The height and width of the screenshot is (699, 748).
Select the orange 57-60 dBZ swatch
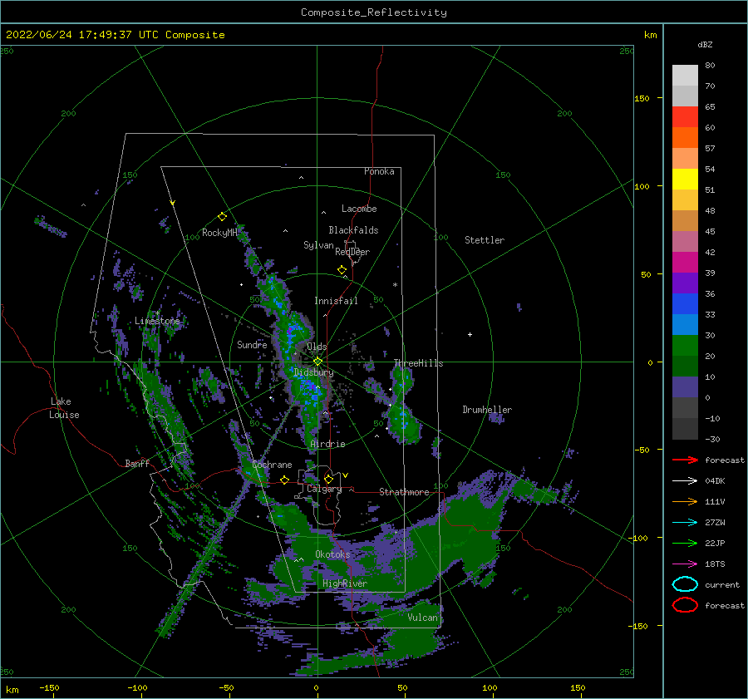(685, 138)
